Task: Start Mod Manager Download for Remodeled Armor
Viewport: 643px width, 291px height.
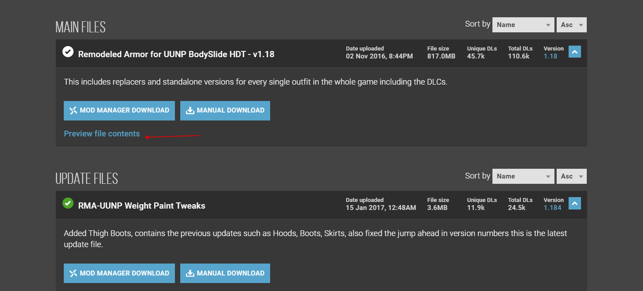Action: [119, 111]
